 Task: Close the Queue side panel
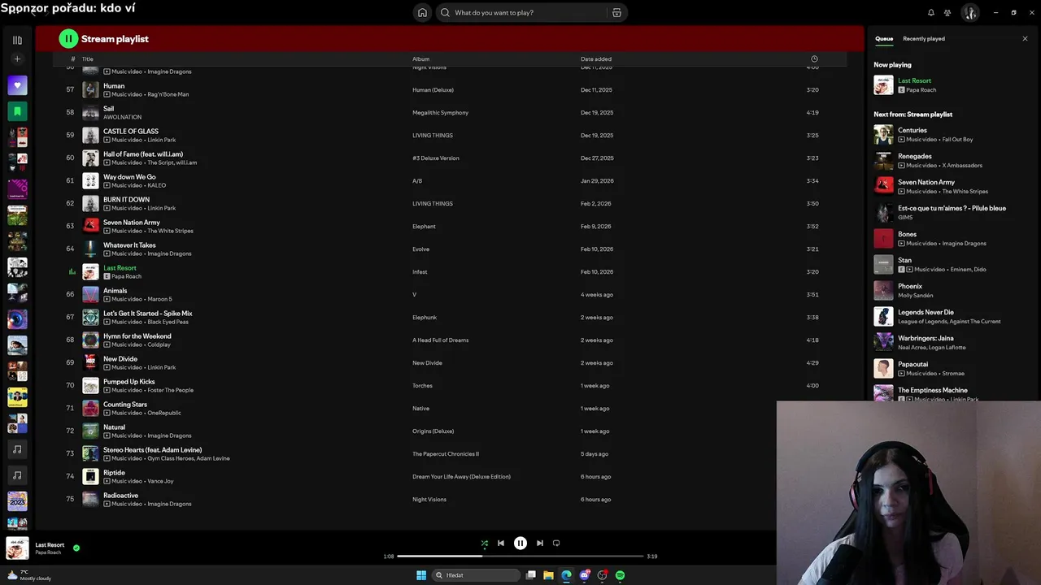click(1025, 38)
